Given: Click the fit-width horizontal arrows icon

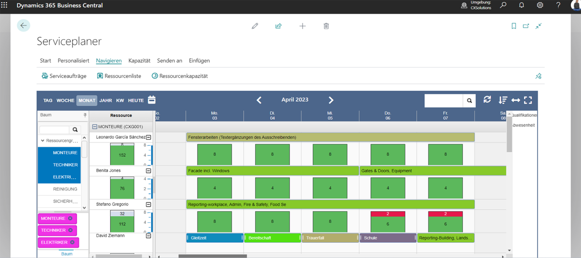Looking at the screenshot, I should 516,100.
